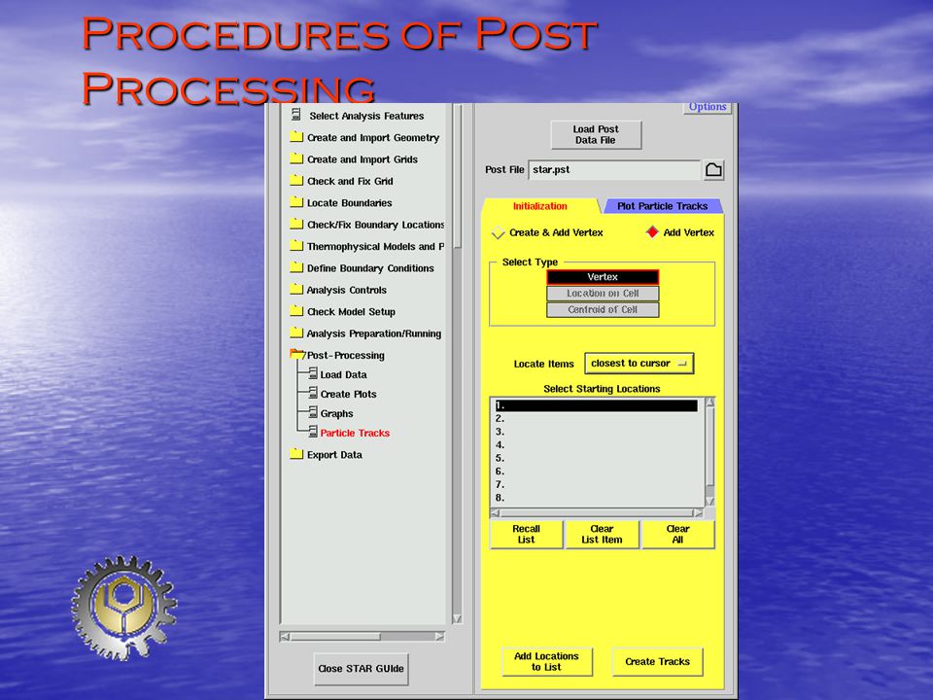
Task: Open Options menu
Action: [x=707, y=107]
